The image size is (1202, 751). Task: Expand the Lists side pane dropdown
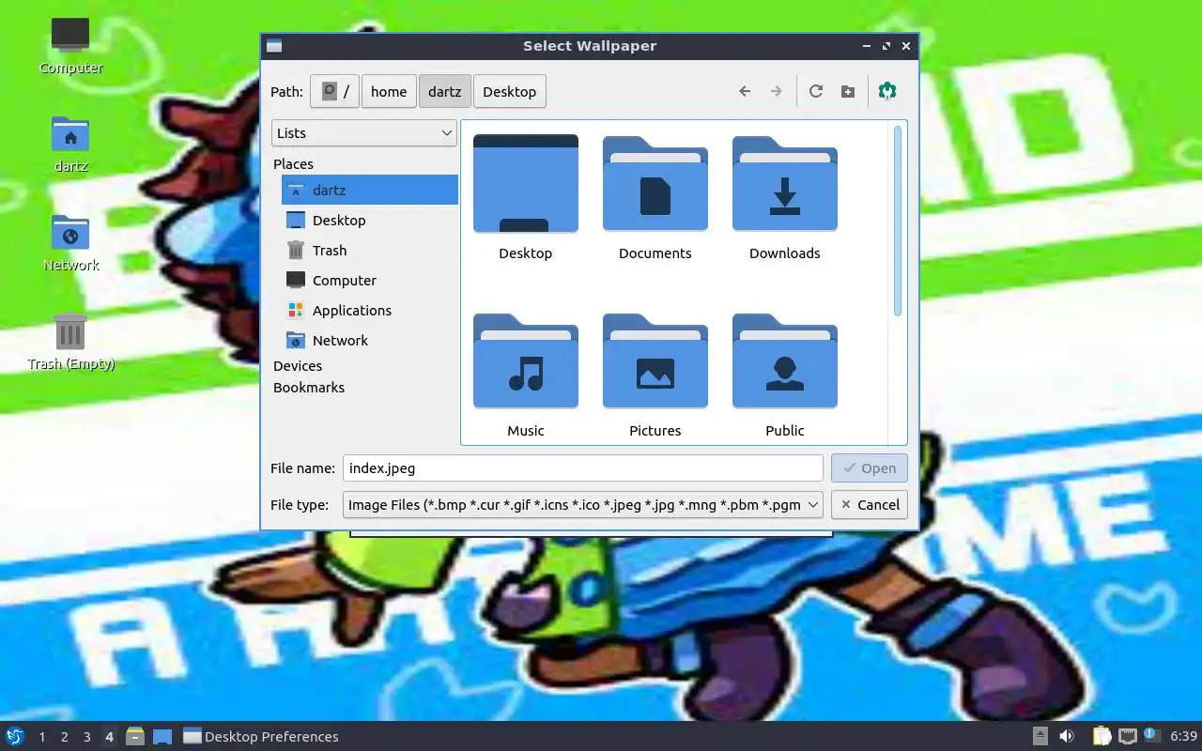click(x=364, y=133)
